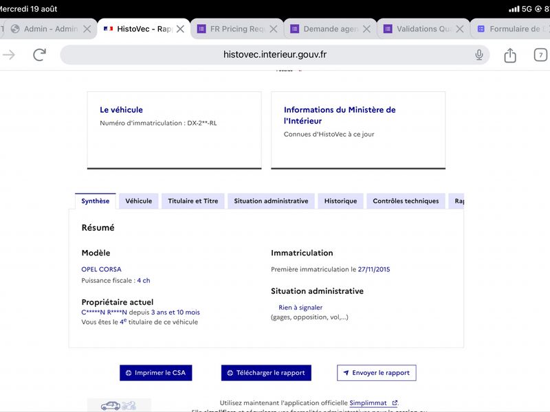Open the tab overview showing 7 tabs

540,55
